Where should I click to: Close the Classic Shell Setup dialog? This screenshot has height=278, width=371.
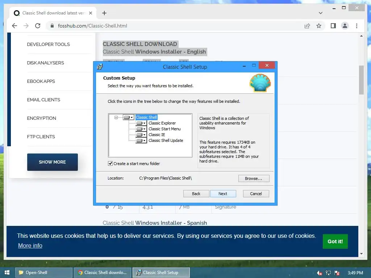tap(267, 65)
